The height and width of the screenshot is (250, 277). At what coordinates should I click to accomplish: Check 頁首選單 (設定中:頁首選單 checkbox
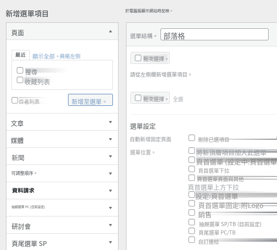(192, 160)
